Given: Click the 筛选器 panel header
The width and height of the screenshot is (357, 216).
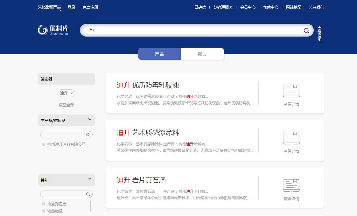Looking at the screenshot, I should [66, 79].
